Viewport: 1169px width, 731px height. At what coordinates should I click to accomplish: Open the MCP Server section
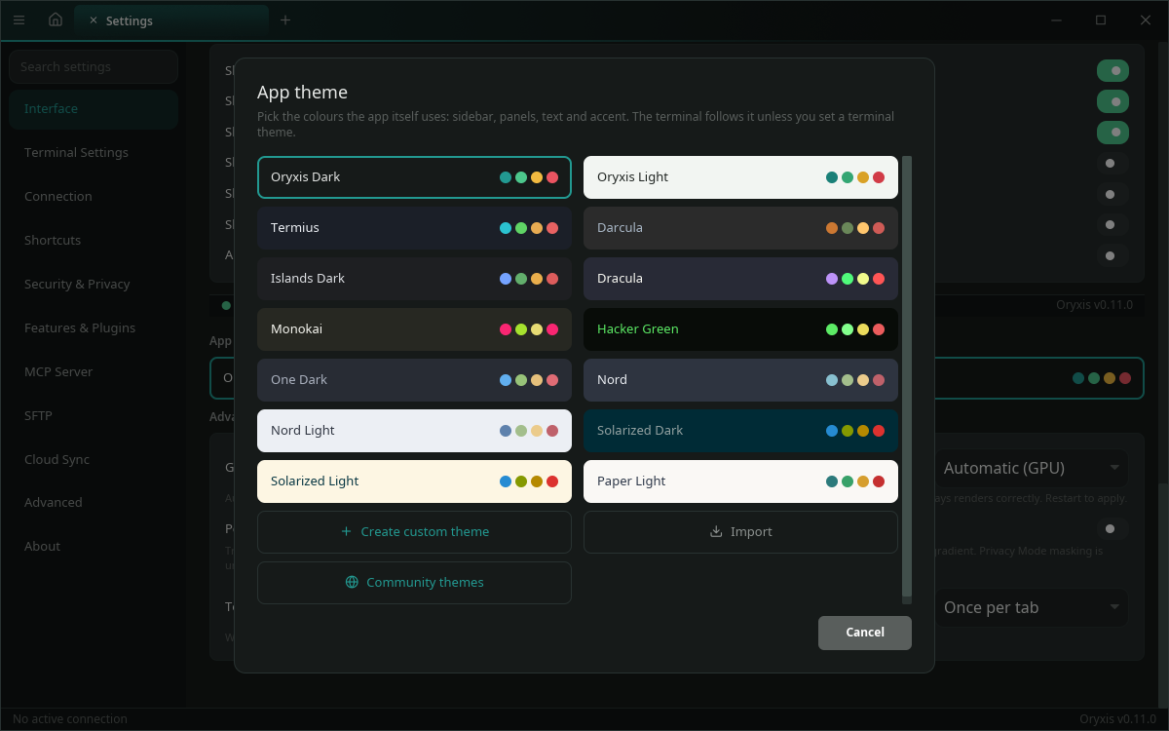click(94, 372)
